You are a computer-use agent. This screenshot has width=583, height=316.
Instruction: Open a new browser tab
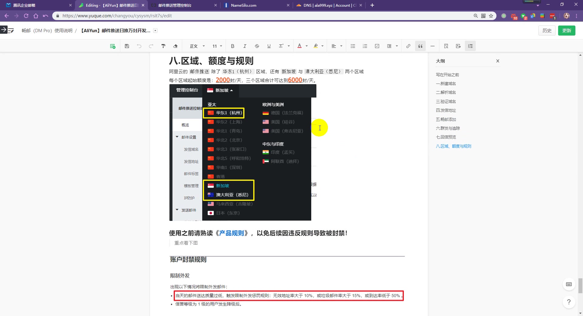[372, 5]
